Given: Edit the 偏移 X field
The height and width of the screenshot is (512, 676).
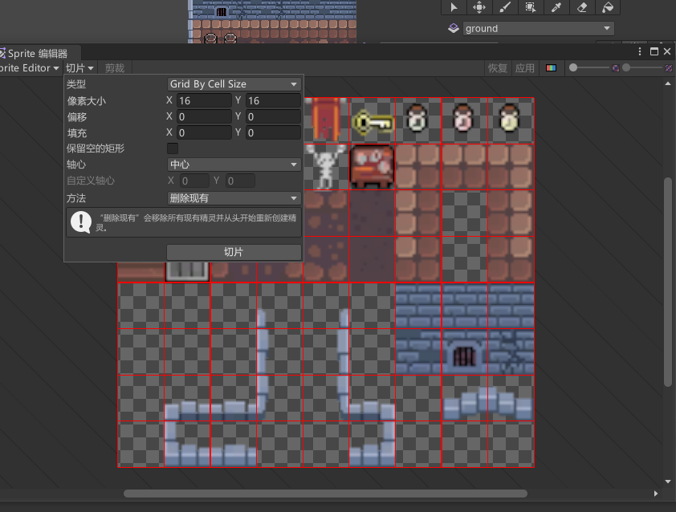Looking at the screenshot, I should (x=204, y=116).
